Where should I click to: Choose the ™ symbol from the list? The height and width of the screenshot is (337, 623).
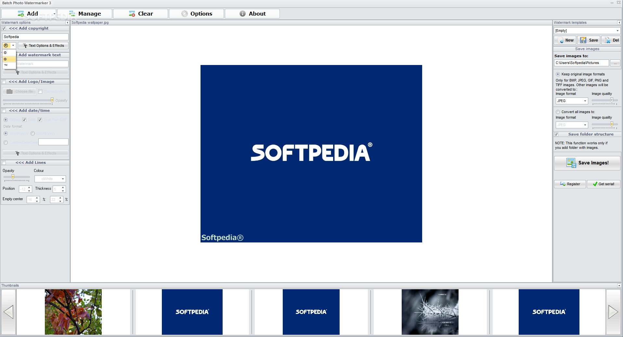pyautogui.click(x=9, y=65)
